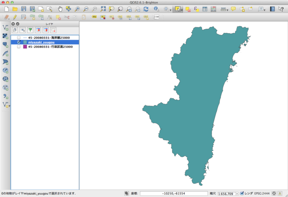
Task: Toggle editing with the pencil icon
Action: 15,17
